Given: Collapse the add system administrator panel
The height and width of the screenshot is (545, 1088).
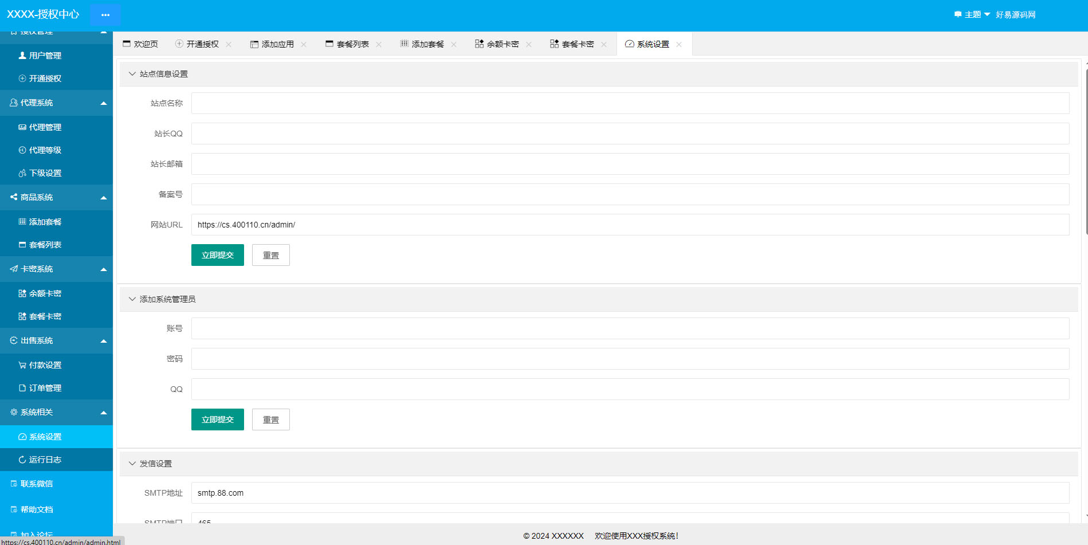Looking at the screenshot, I should point(132,299).
